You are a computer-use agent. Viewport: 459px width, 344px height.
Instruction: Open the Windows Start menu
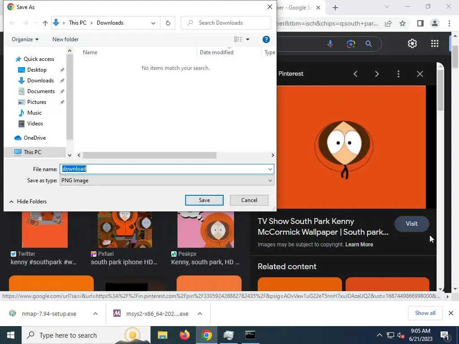point(11,335)
